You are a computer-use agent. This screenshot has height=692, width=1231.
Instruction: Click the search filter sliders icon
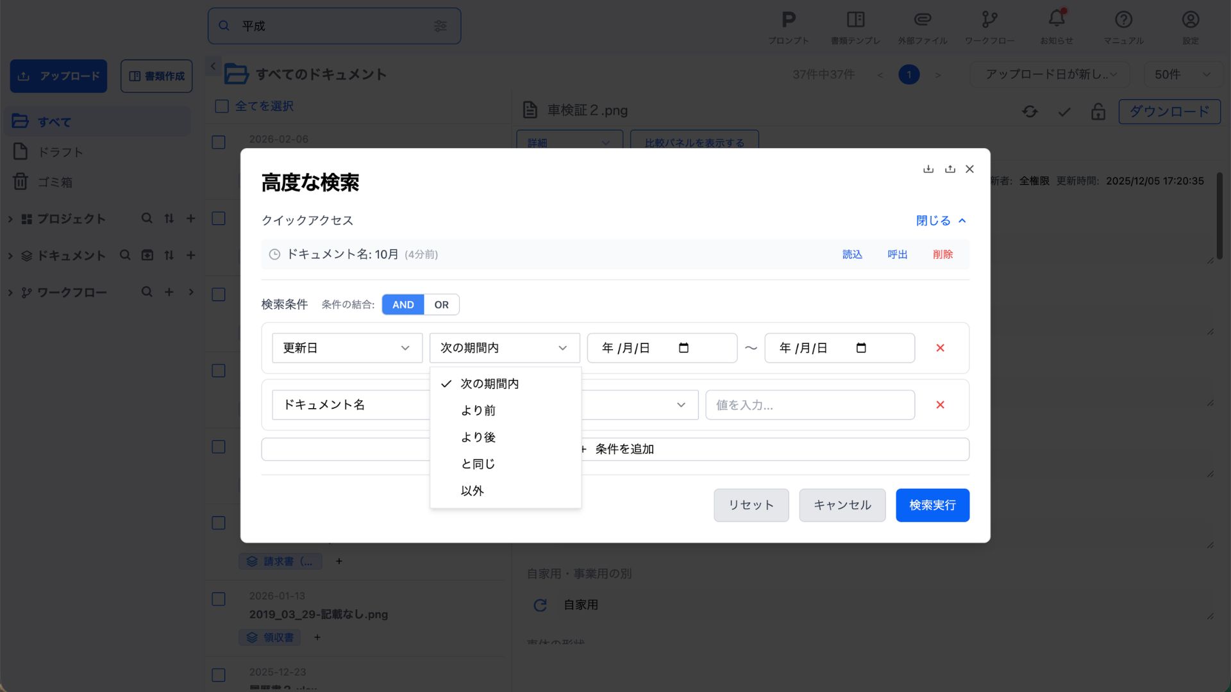[440, 26]
